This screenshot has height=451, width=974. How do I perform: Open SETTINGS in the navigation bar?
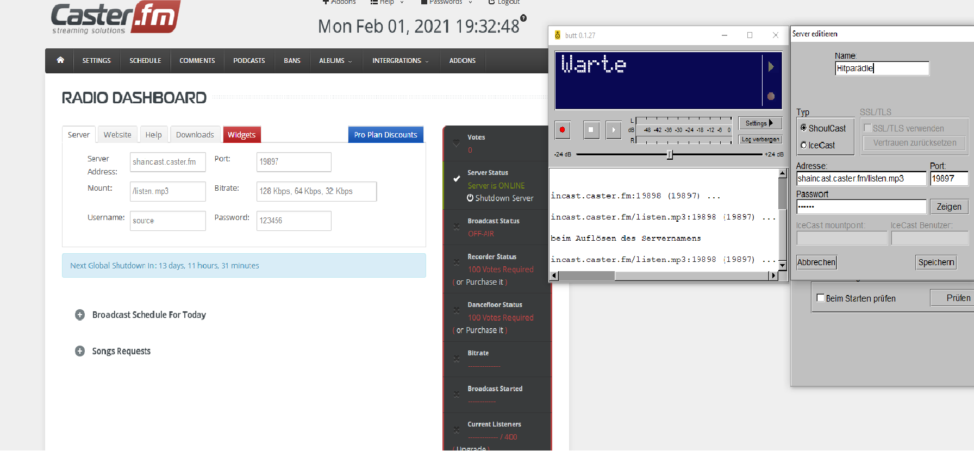pos(97,61)
